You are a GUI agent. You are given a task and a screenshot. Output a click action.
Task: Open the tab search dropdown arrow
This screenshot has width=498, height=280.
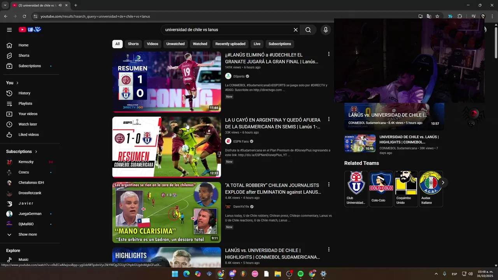[5, 5]
